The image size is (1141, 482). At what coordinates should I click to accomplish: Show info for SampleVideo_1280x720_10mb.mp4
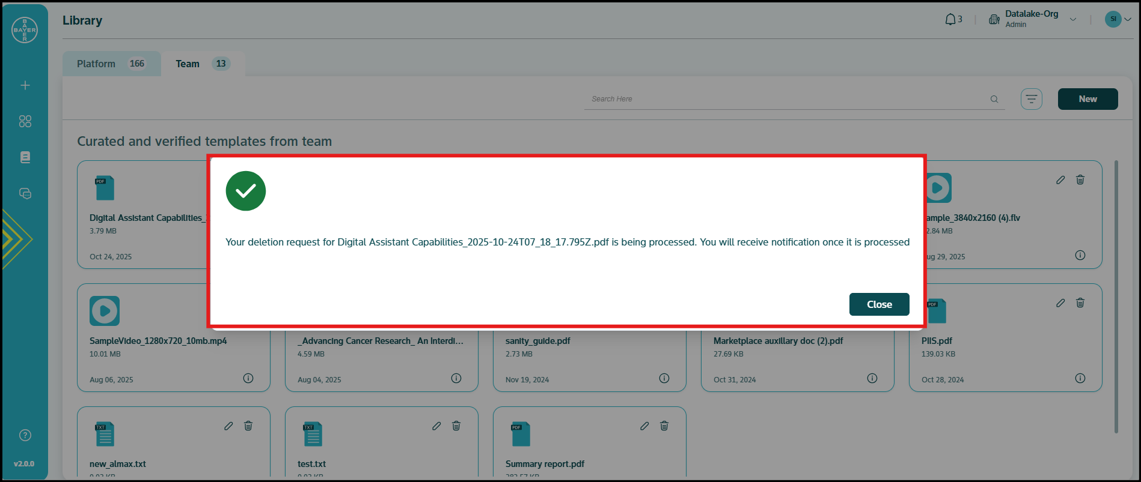(248, 378)
